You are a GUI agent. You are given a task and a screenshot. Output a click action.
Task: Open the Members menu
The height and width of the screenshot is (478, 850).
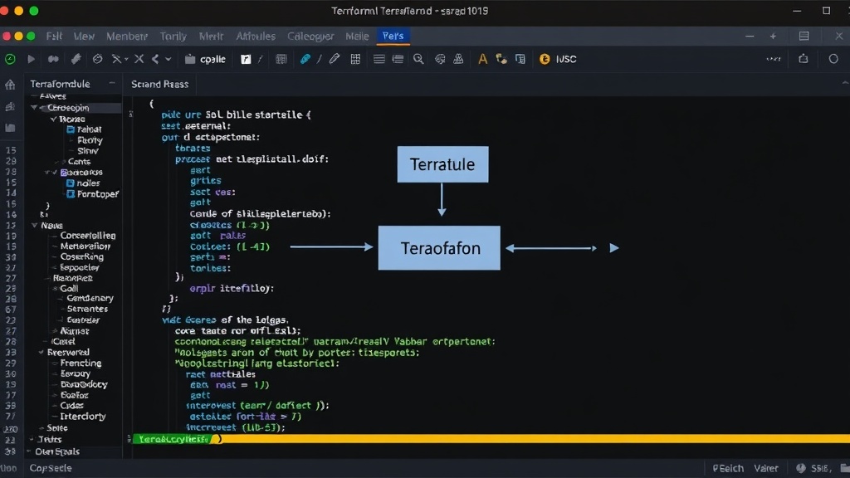[127, 37]
